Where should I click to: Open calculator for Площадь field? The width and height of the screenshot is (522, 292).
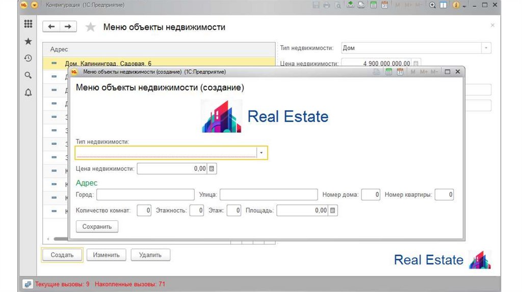tap(333, 210)
